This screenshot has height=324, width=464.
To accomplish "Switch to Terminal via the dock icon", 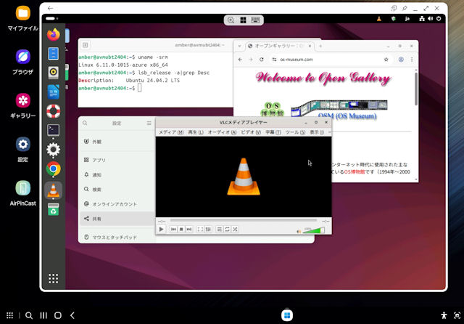I will 53,130.
